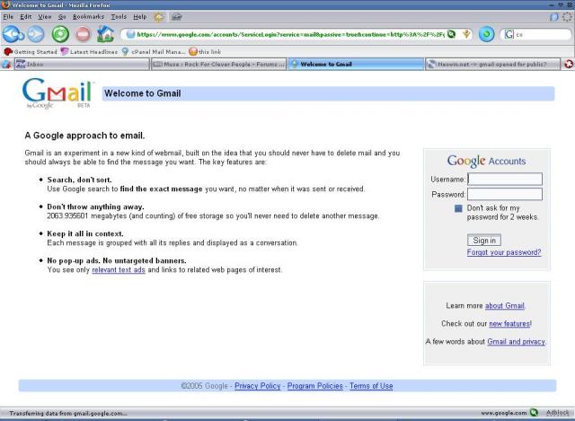The image size is (575, 421).
Task: Click the status bar security lock icon
Action: (534, 413)
